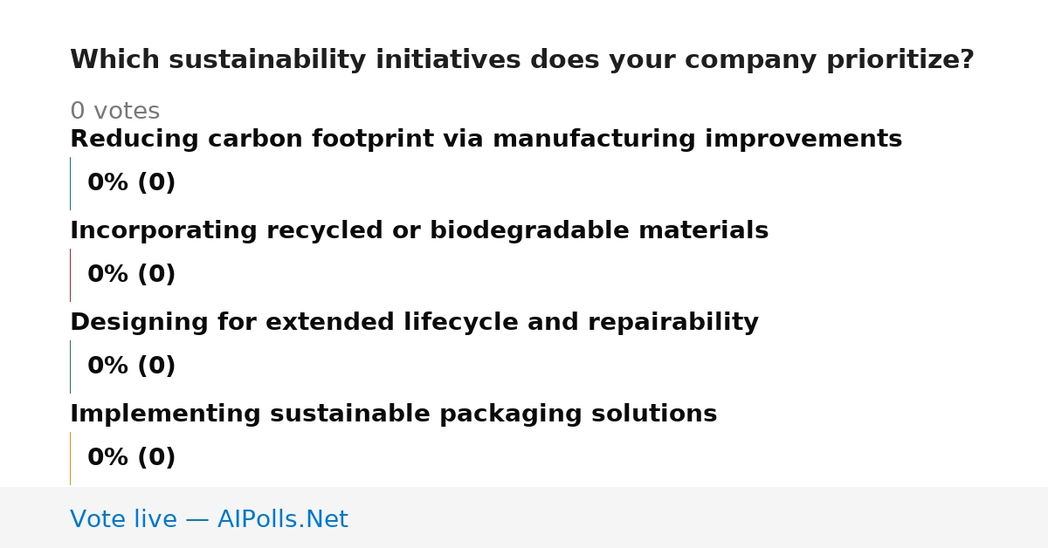The image size is (1048, 548).
Task: Click the 0% (0) result under extended lifecycle
Action: coord(131,366)
